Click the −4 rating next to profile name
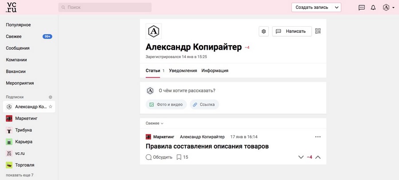The image size is (399, 180). (x=247, y=47)
